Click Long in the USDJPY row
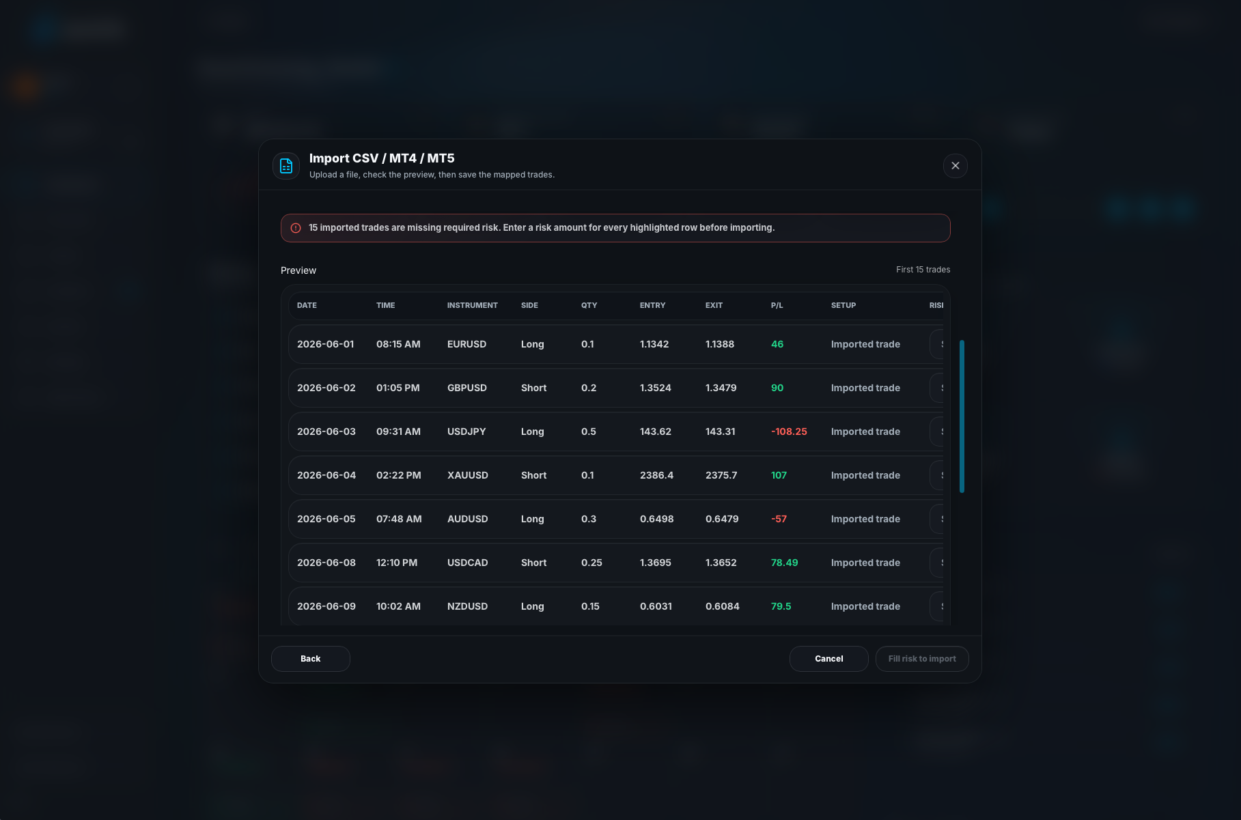 coord(533,432)
